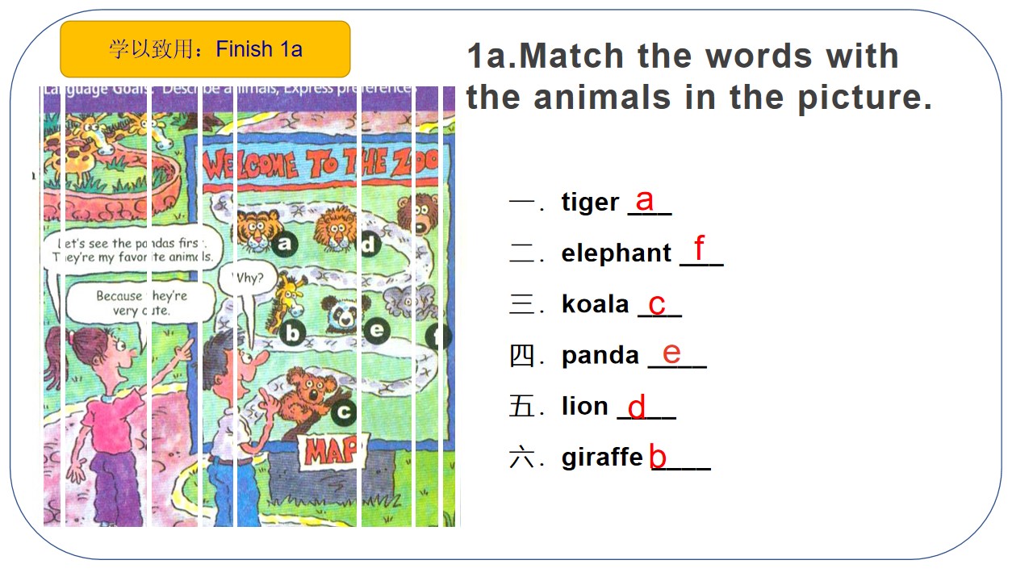Click the black circle labeled d
Screen dimensions: 1033x581
(369, 244)
